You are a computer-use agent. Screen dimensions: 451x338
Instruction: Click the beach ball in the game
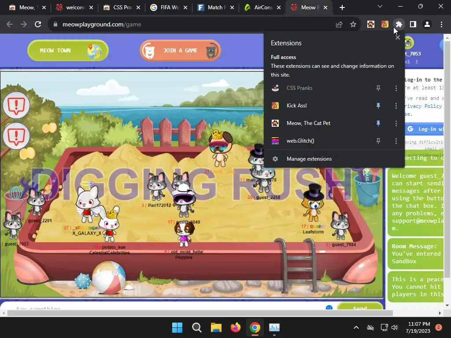tap(108, 278)
